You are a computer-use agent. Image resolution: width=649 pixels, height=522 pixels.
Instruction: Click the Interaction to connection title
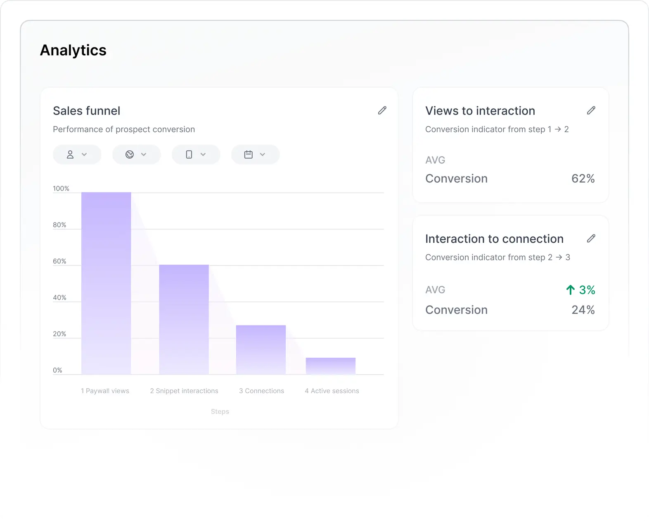click(x=494, y=239)
